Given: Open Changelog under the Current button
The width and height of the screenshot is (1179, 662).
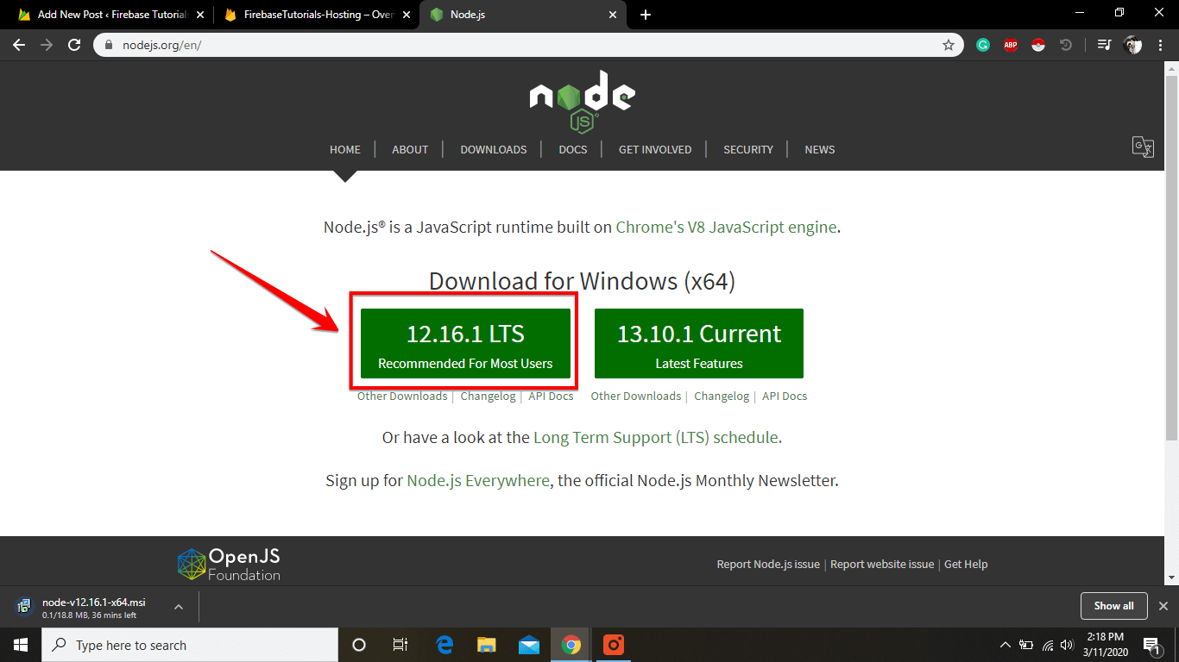Looking at the screenshot, I should tap(722, 397).
